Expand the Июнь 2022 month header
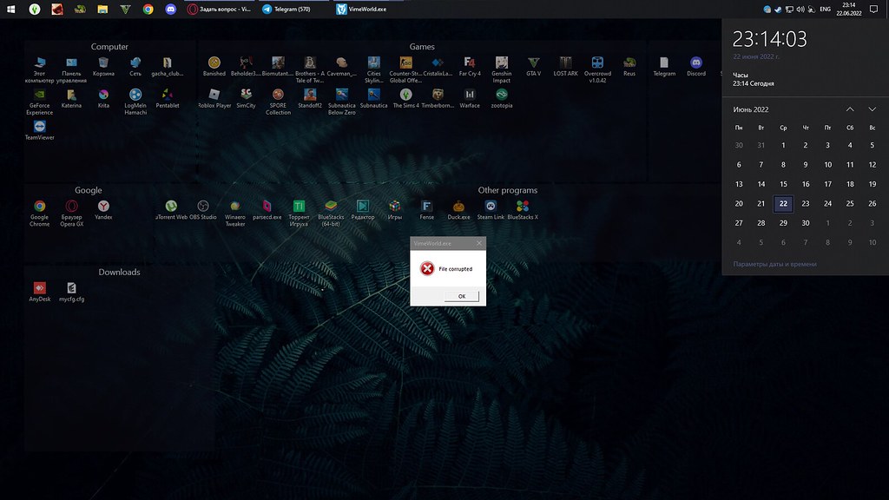889x500 pixels. click(x=751, y=109)
